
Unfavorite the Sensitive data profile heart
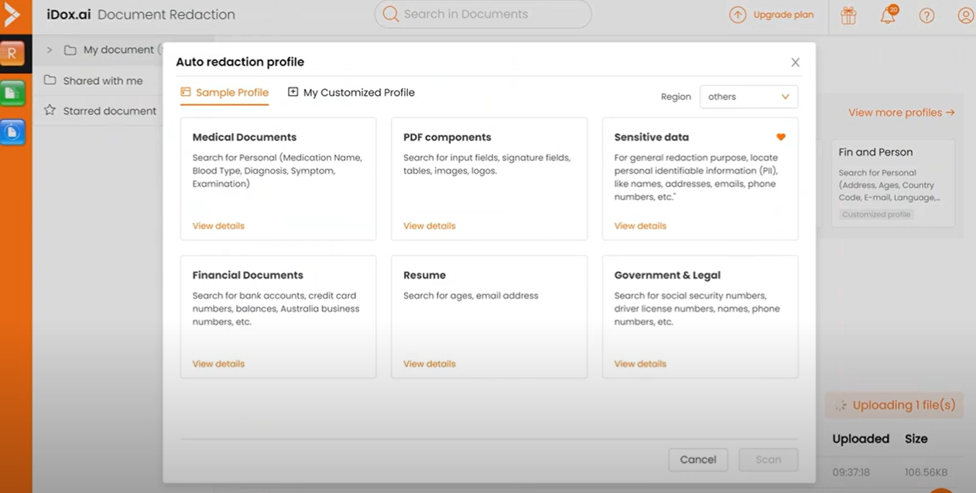780,136
